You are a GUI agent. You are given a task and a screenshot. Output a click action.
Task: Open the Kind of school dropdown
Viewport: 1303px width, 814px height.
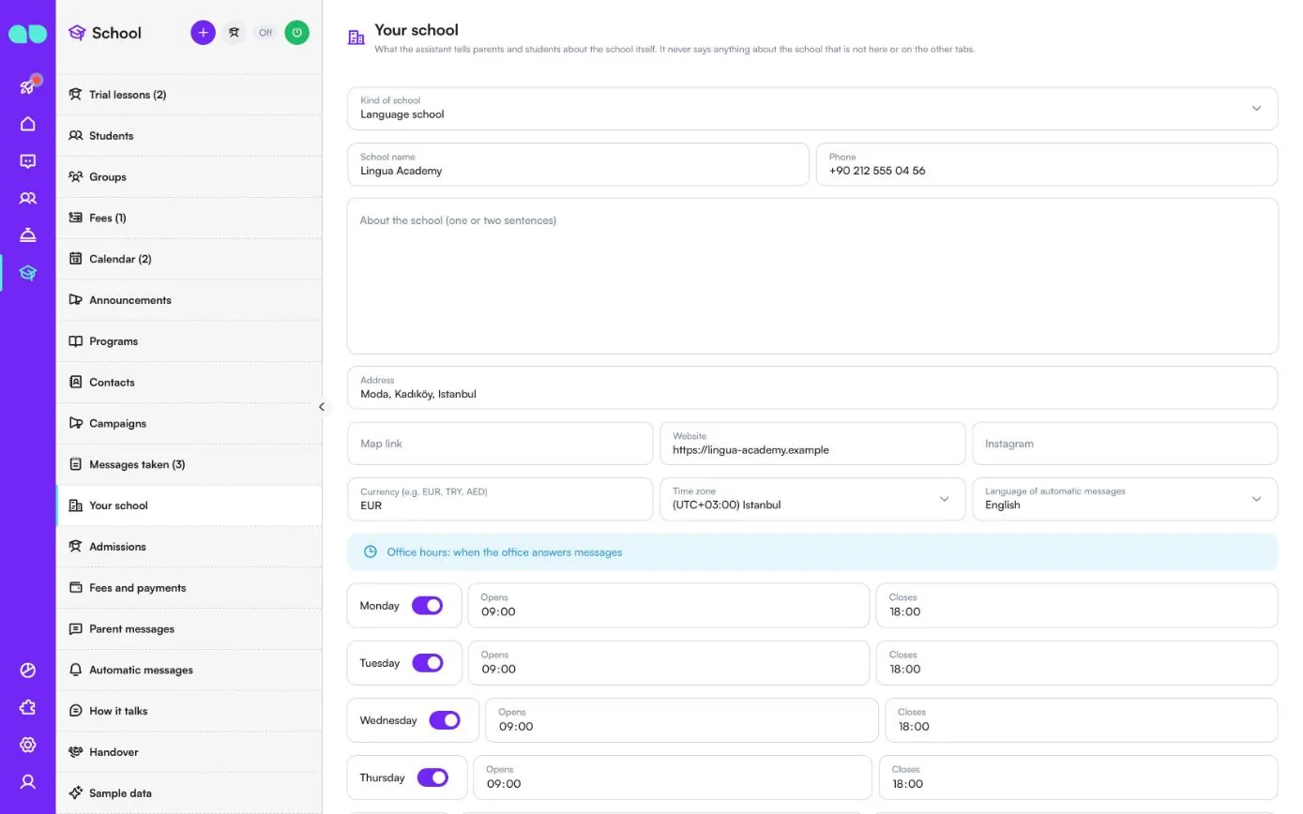(x=812, y=108)
